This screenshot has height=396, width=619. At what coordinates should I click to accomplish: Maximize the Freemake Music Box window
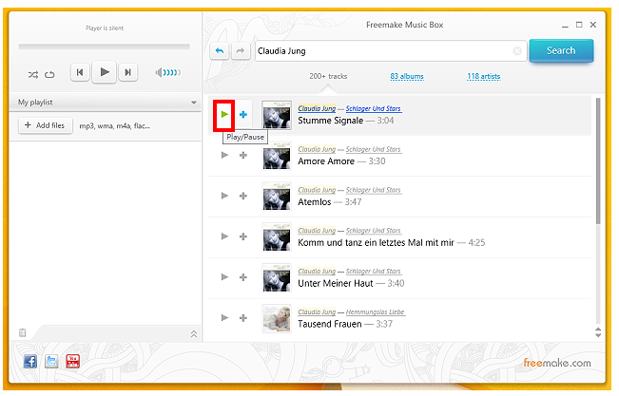(x=579, y=25)
